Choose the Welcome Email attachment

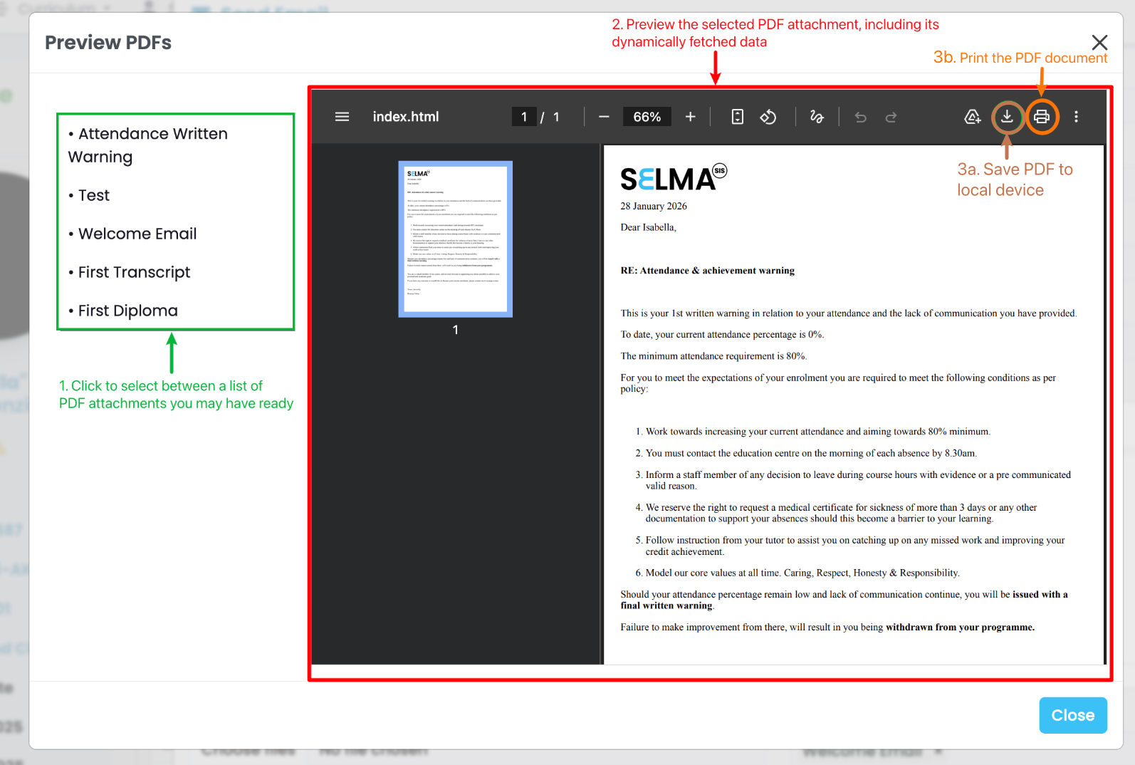click(137, 234)
